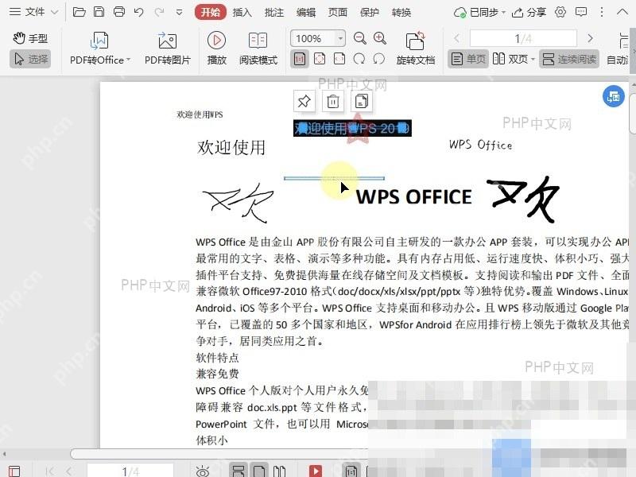Viewport: 636px width, 477px height.
Task: Print the document using the printer icon
Action: [x=118, y=12]
